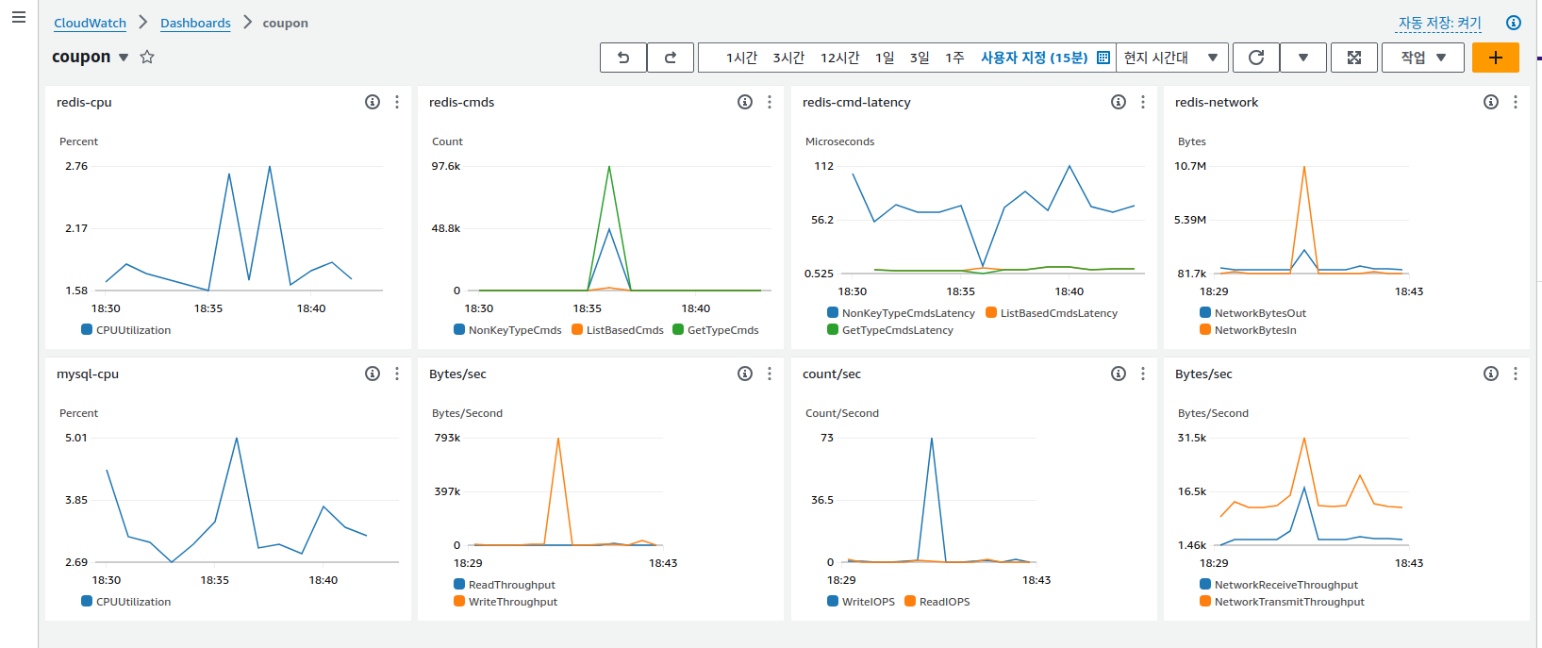The height and width of the screenshot is (648, 1542).
Task: Select the 12시간 time range
Action: coord(839,58)
